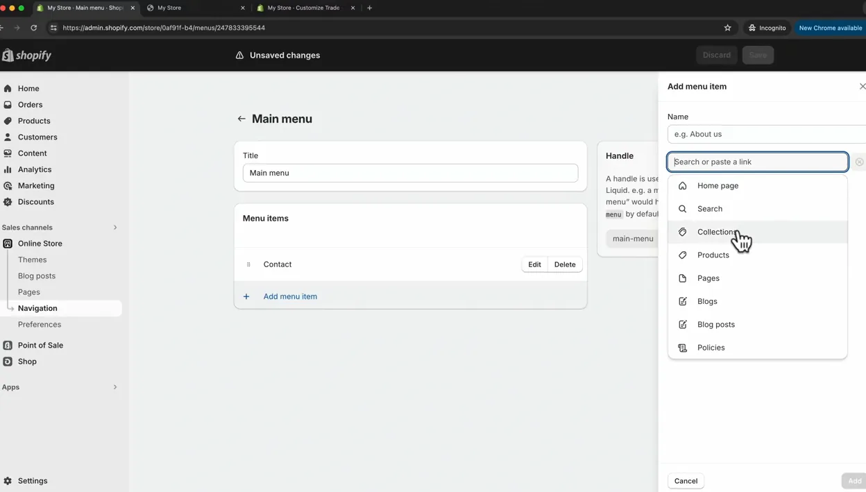Click the Analytics bar chart icon
The image size is (866, 492).
(x=8, y=169)
